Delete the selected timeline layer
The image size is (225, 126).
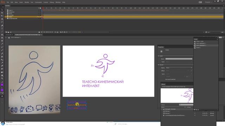(11, 32)
